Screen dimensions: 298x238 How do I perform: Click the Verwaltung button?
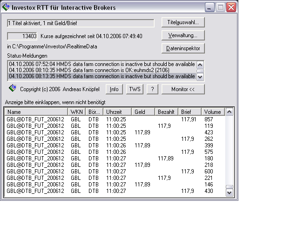pyautogui.click(x=183, y=35)
